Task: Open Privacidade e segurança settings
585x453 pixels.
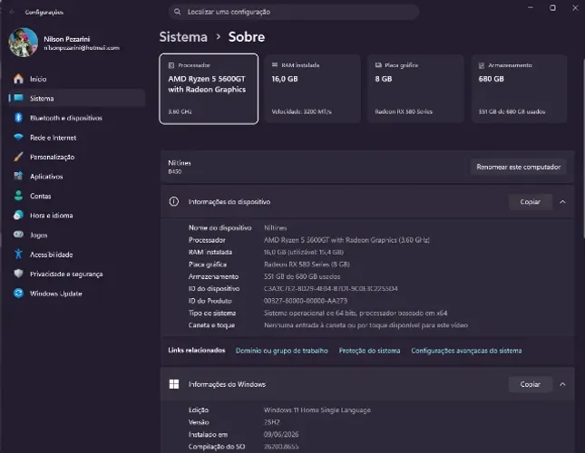Action: (x=77, y=274)
